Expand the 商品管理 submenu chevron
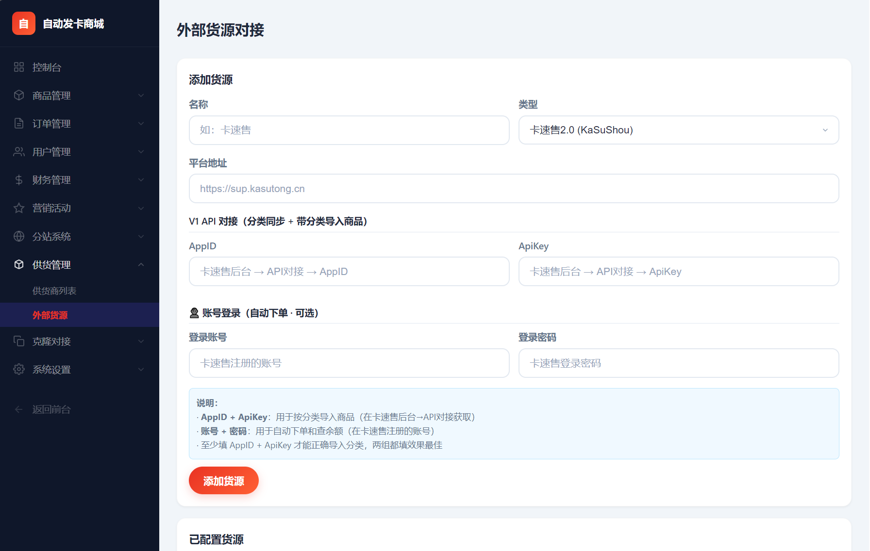Viewport: 870px width, 551px height. [141, 96]
